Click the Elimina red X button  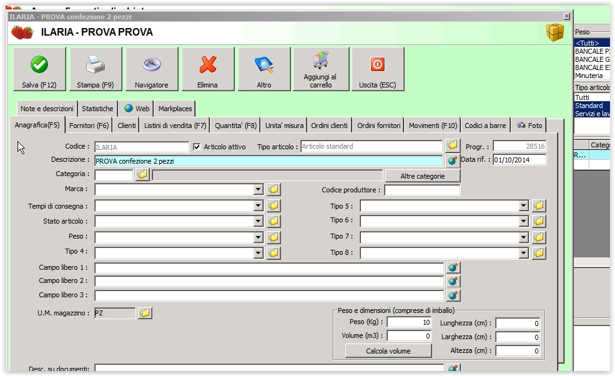(x=207, y=69)
